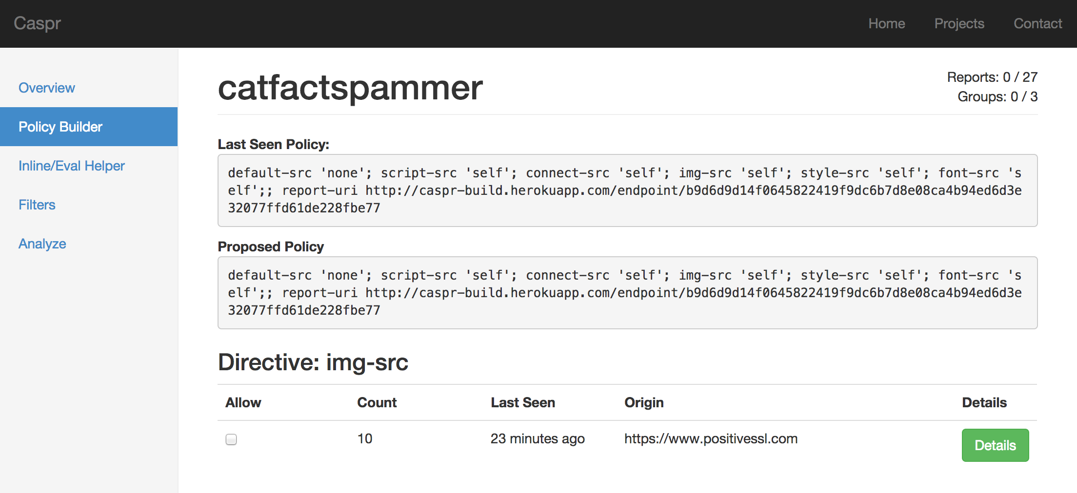
Task: Click the Allow column header
Action: coord(243,402)
